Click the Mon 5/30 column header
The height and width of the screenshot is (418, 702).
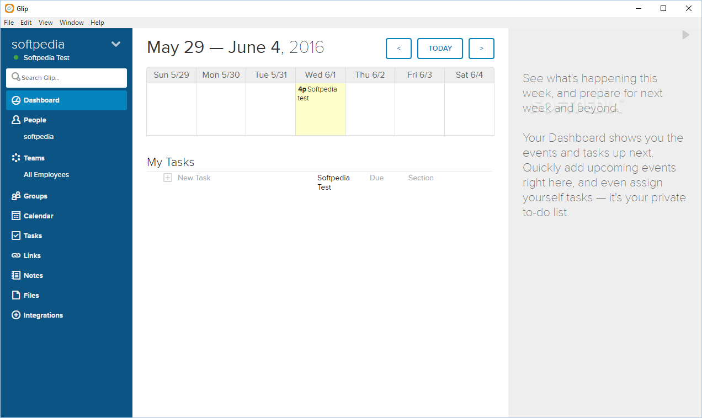221,75
